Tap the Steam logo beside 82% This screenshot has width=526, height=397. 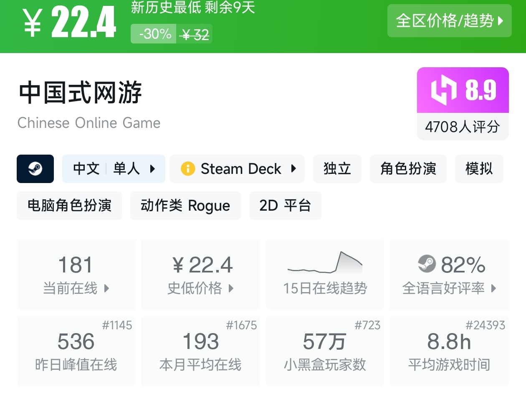pos(427,264)
